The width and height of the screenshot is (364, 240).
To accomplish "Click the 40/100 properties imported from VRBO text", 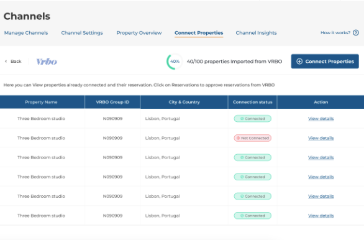I will coord(234,62).
